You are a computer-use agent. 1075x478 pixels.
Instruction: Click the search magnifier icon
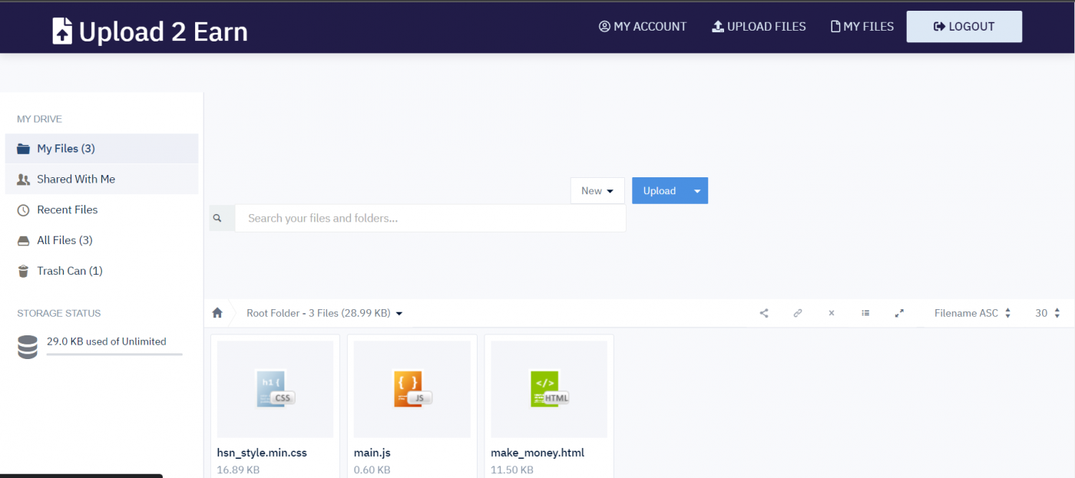pos(221,218)
